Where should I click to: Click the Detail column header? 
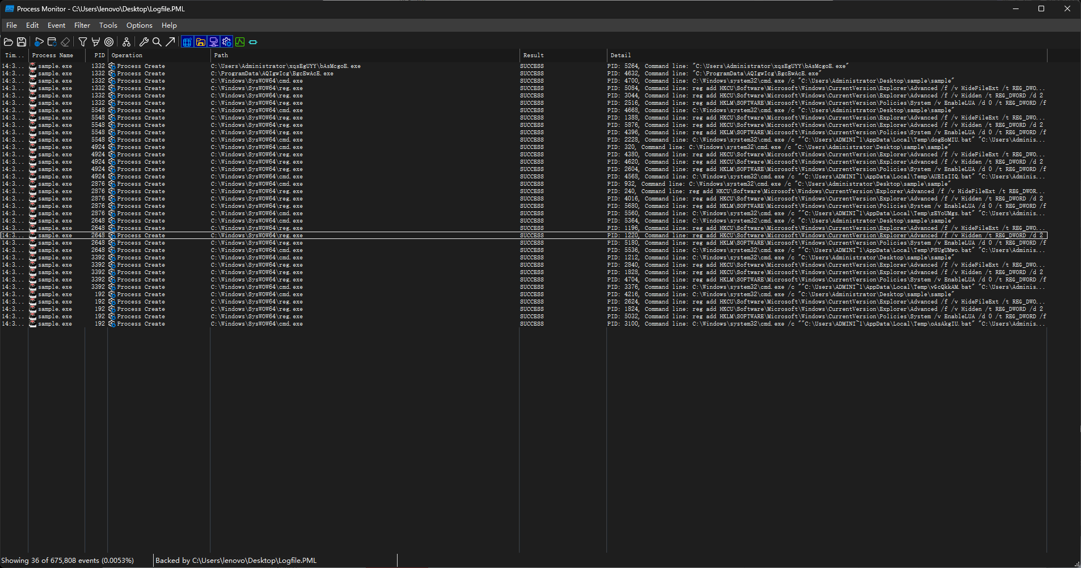[x=827, y=55]
